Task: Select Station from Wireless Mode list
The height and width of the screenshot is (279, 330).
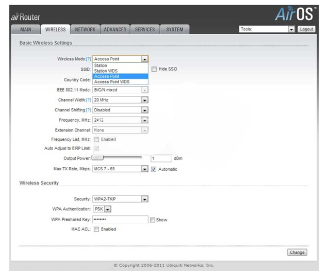Action: point(120,65)
